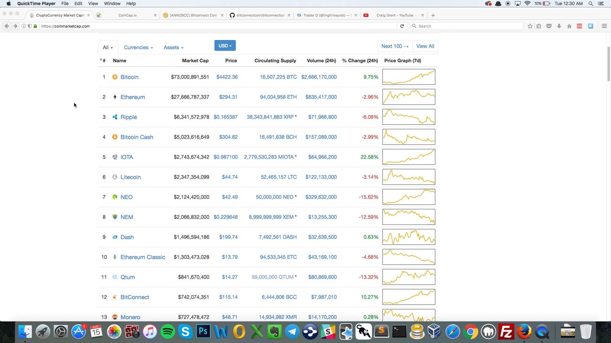Sort by the Market Cap column header
The height and width of the screenshot is (343, 611).
click(195, 61)
